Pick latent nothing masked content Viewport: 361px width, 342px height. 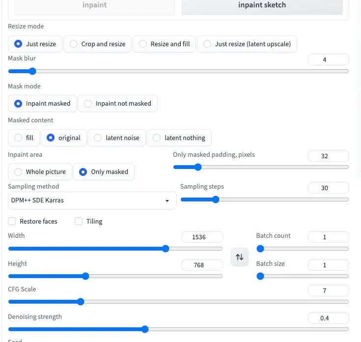pos(179,138)
